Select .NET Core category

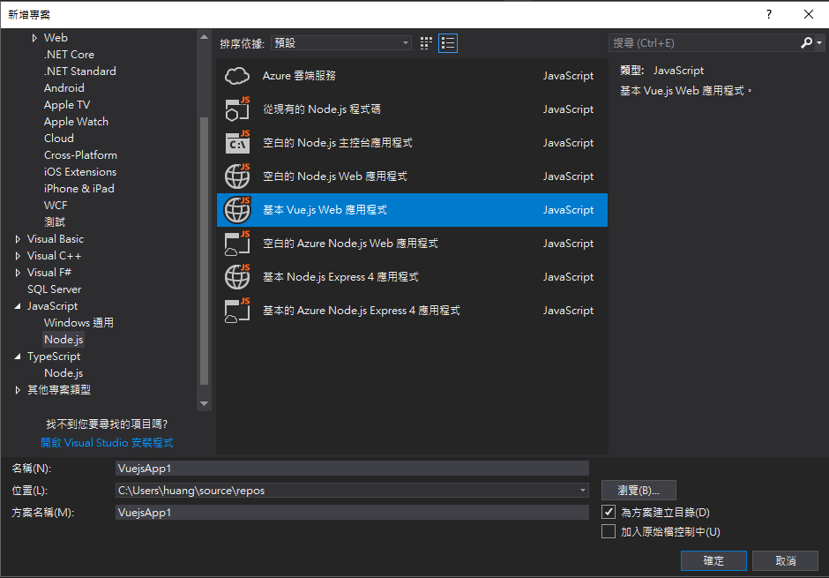(x=70, y=55)
